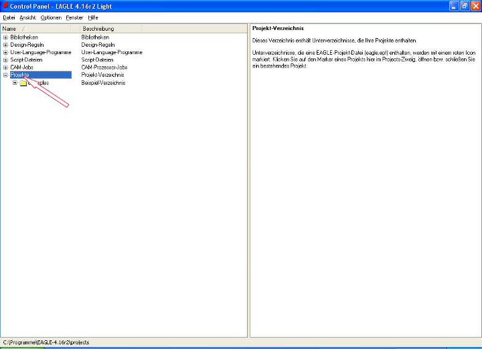Click the EAGLE application icon in title bar
Viewport: 482px width, 349px height.
point(5,5)
